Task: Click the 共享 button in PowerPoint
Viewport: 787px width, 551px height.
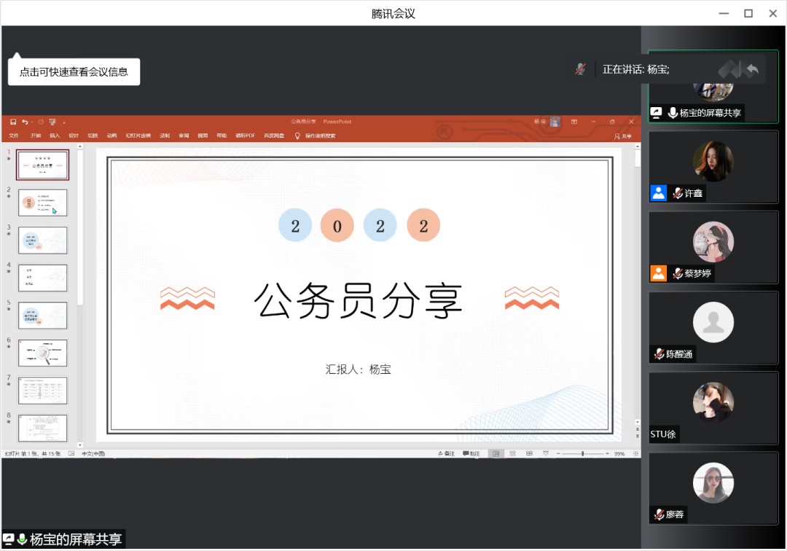Action: click(x=623, y=136)
